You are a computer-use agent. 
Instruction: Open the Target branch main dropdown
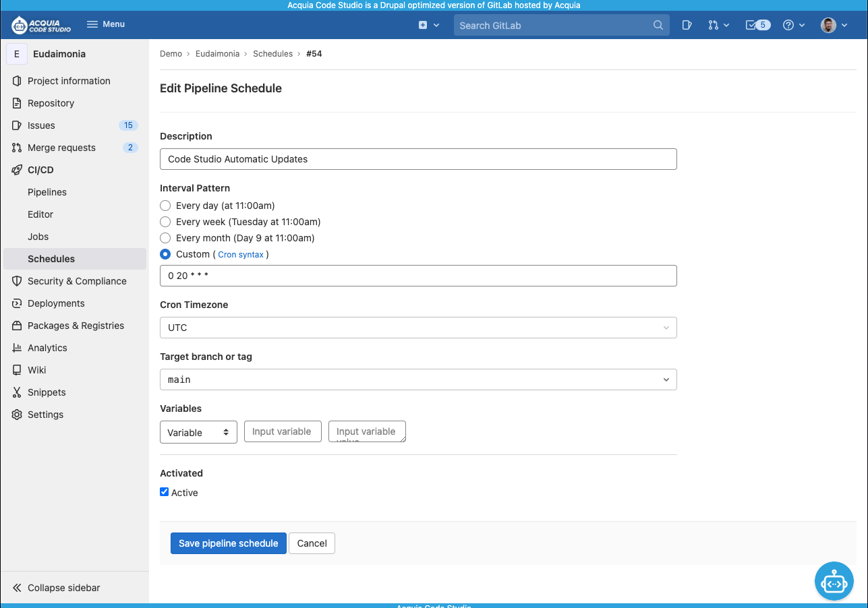[x=418, y=379]
